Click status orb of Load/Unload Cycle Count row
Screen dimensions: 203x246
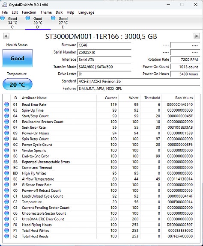[6, 196]
